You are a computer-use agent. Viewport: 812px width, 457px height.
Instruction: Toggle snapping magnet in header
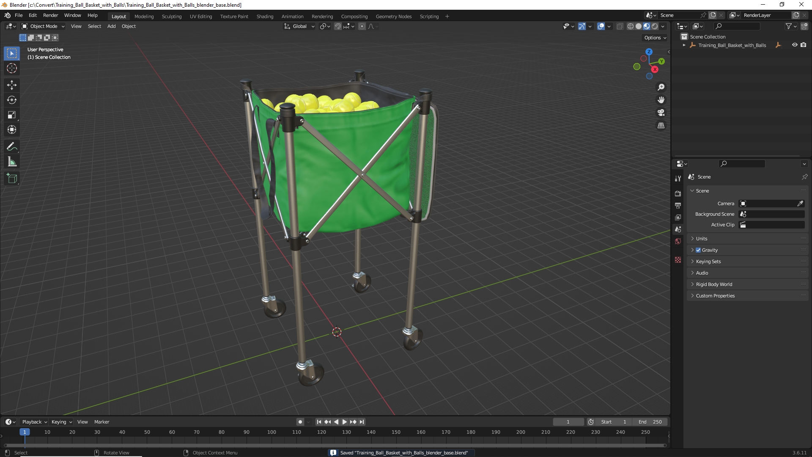(x=337, y=26)
